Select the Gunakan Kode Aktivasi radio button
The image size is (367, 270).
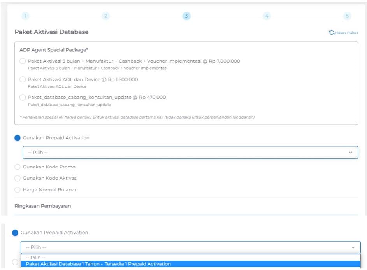17,178
